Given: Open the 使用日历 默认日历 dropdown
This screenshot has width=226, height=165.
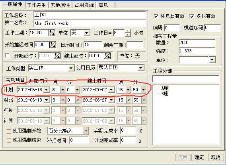Looking at the screenshot, I should (140, 68).
